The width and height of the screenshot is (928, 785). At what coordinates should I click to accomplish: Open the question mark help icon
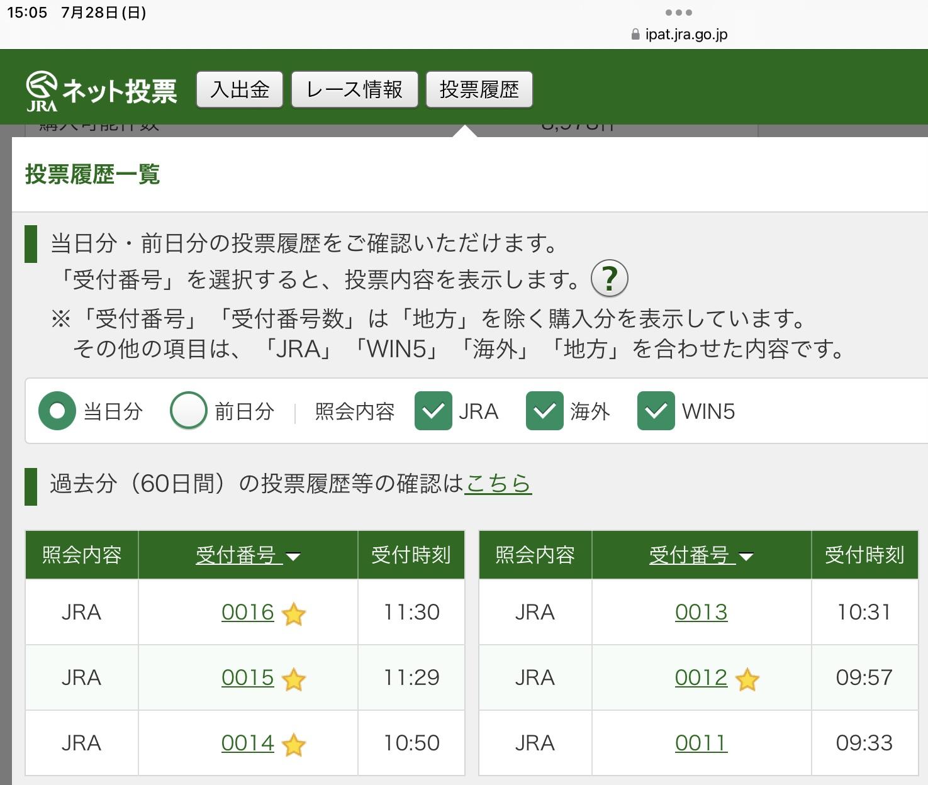[x=609, y=278]
